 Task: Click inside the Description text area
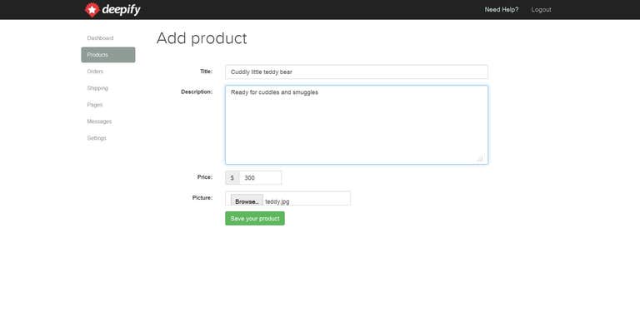pyautogui.click(x=357, y=125)
